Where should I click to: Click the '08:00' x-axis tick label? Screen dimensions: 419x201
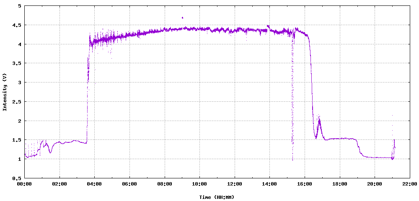[165, 184]
